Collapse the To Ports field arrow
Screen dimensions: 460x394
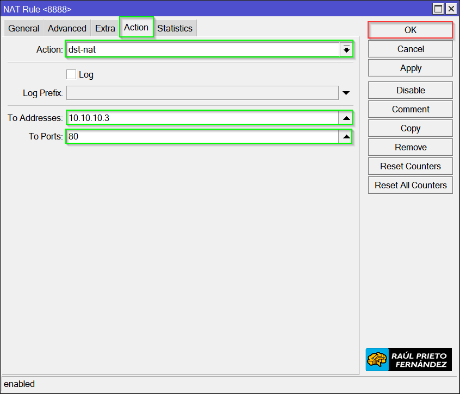pos(346,137)
